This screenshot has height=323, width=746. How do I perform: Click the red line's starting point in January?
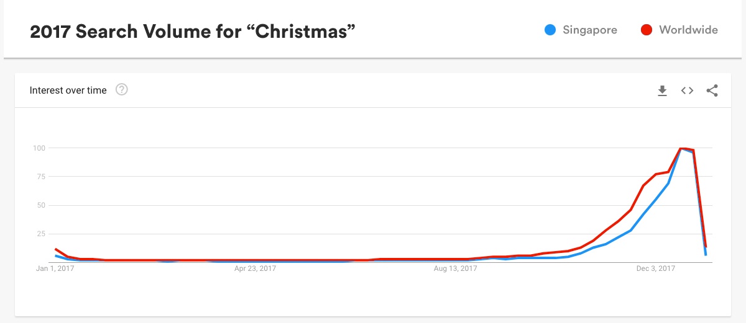[56, 249]
